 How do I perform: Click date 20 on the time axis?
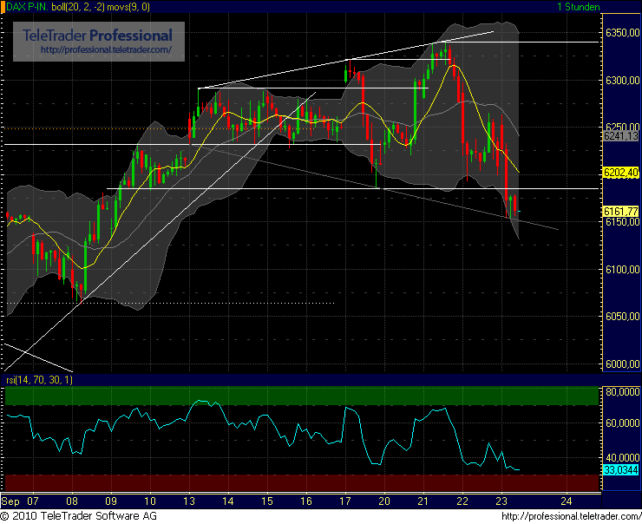coord(384,501)
